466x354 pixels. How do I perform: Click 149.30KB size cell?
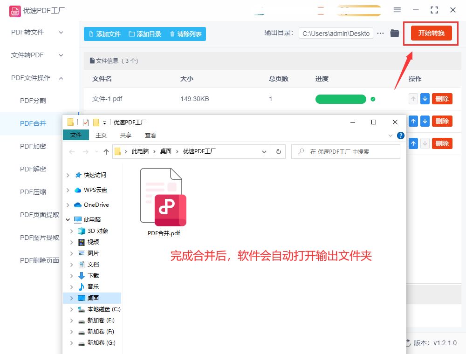(195, 99)
